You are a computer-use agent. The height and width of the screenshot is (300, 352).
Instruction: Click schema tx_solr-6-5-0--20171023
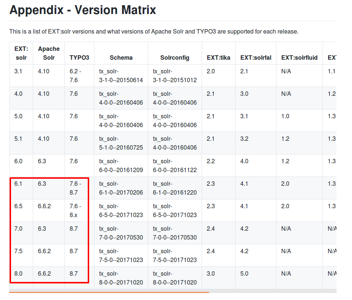pos(121,210)
